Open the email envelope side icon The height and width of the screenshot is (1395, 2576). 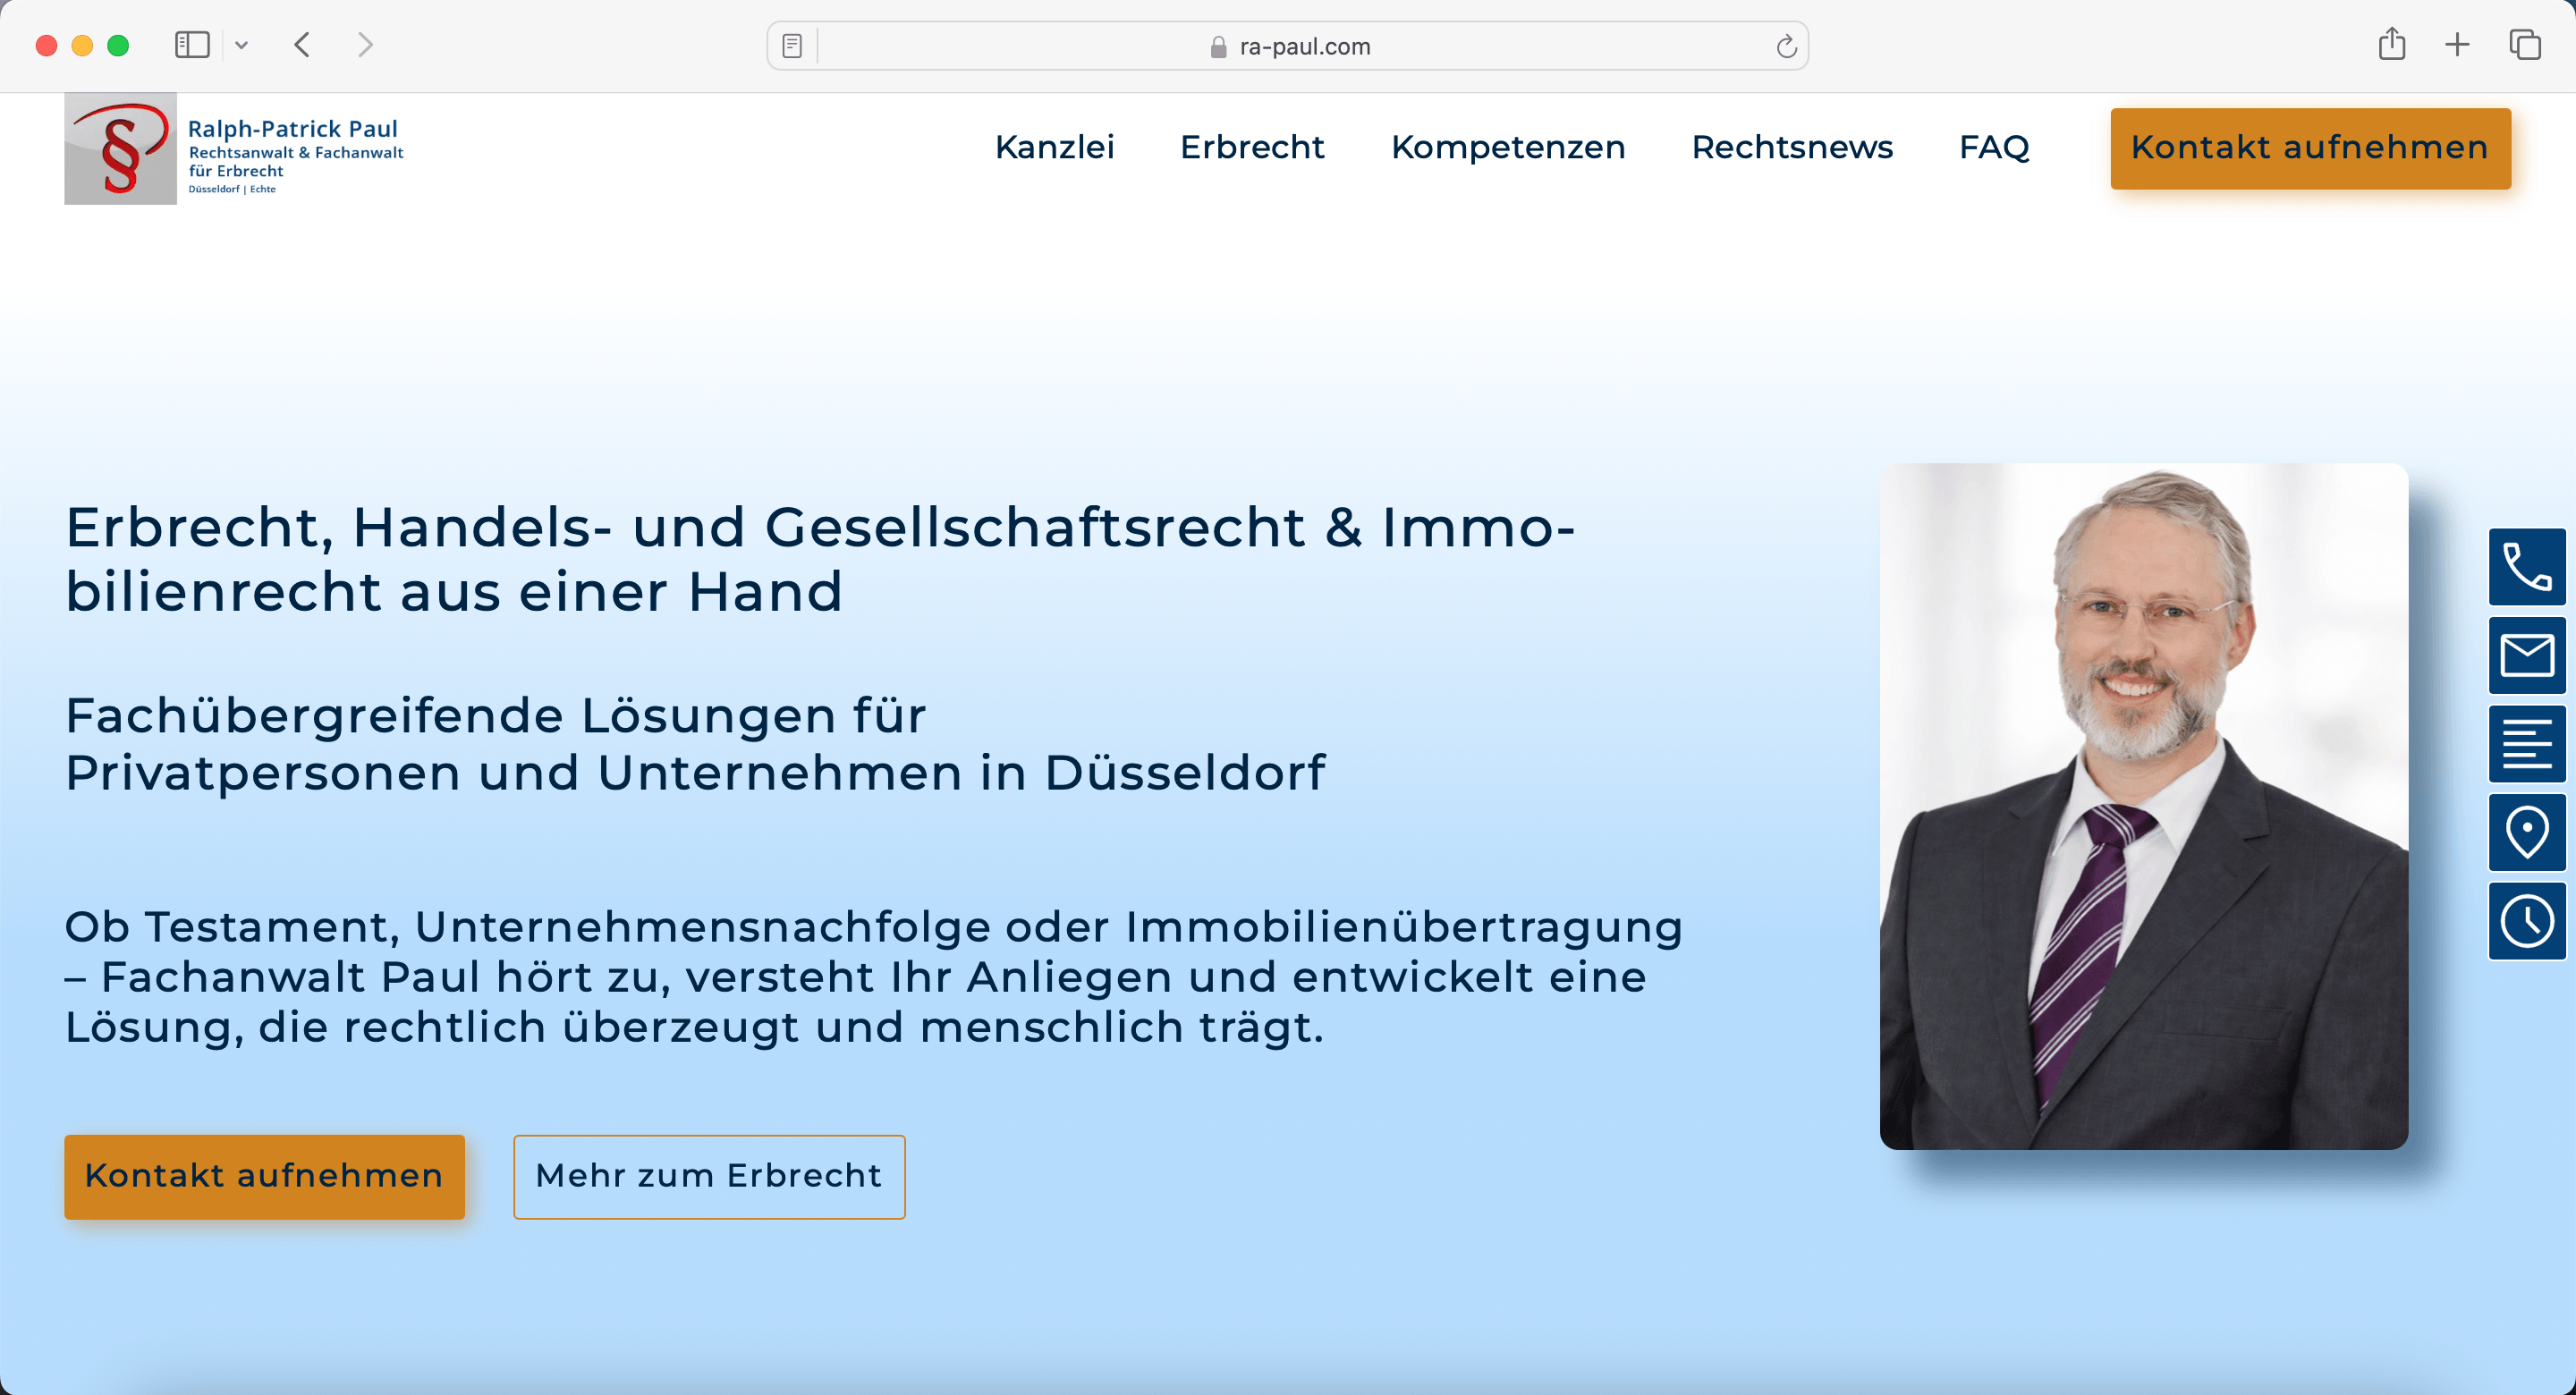click(2527, 656)
